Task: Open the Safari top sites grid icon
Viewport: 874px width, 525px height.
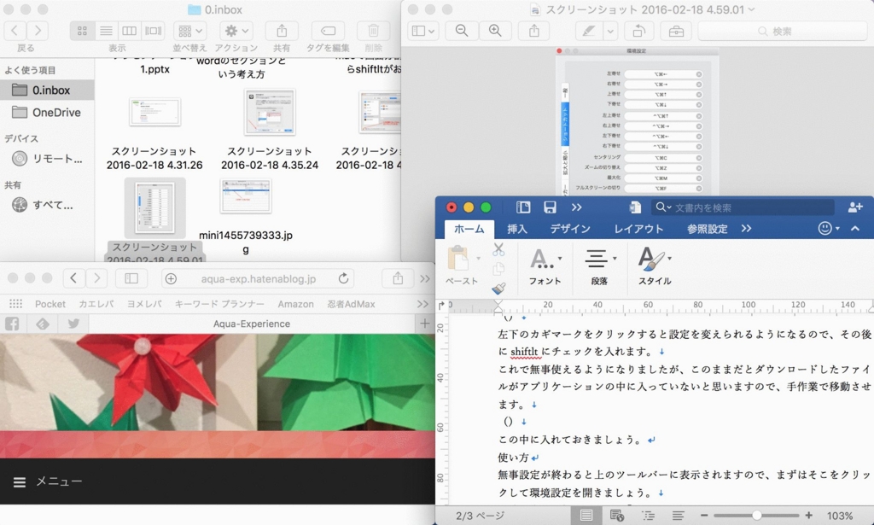Action: 15,303
